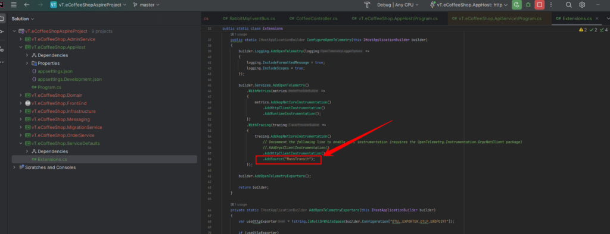The height and width of the screenshot is (234, 610).
Task: Expand Dependencies under ServiceDefaults
Action: [x=27, y=151]
